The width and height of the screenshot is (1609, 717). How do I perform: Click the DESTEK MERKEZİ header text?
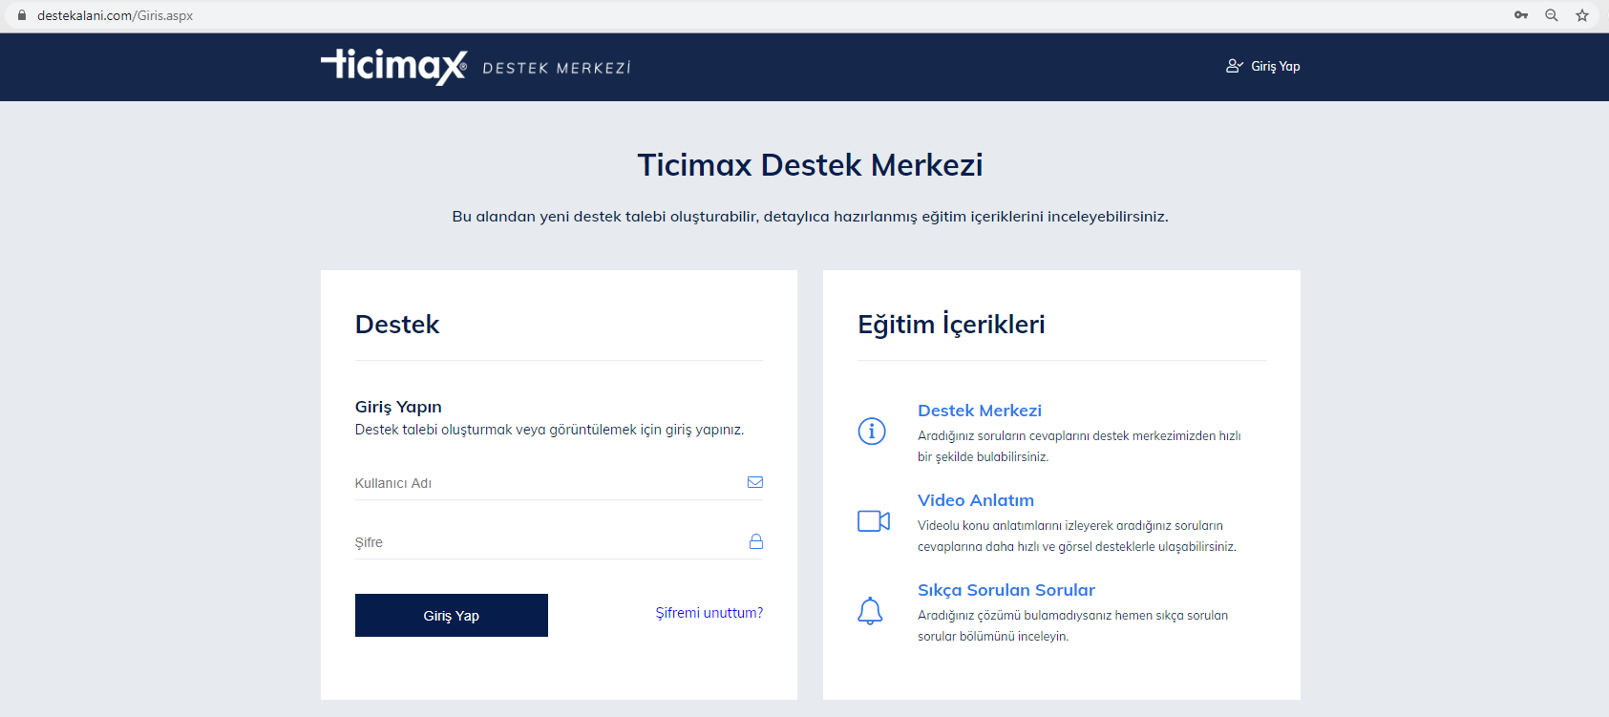coord(557,68)
